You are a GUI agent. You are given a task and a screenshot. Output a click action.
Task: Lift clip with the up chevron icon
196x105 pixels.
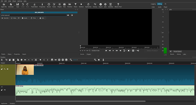coord(29,60)
